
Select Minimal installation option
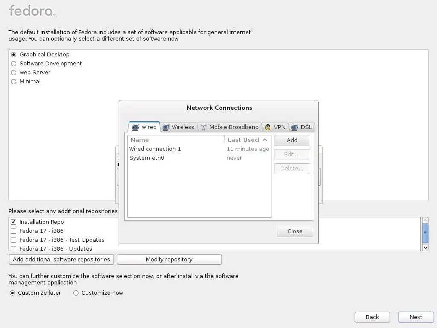point(14,82)
